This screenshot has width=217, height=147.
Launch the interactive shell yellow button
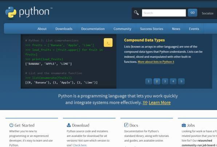(x=108, y=43)
